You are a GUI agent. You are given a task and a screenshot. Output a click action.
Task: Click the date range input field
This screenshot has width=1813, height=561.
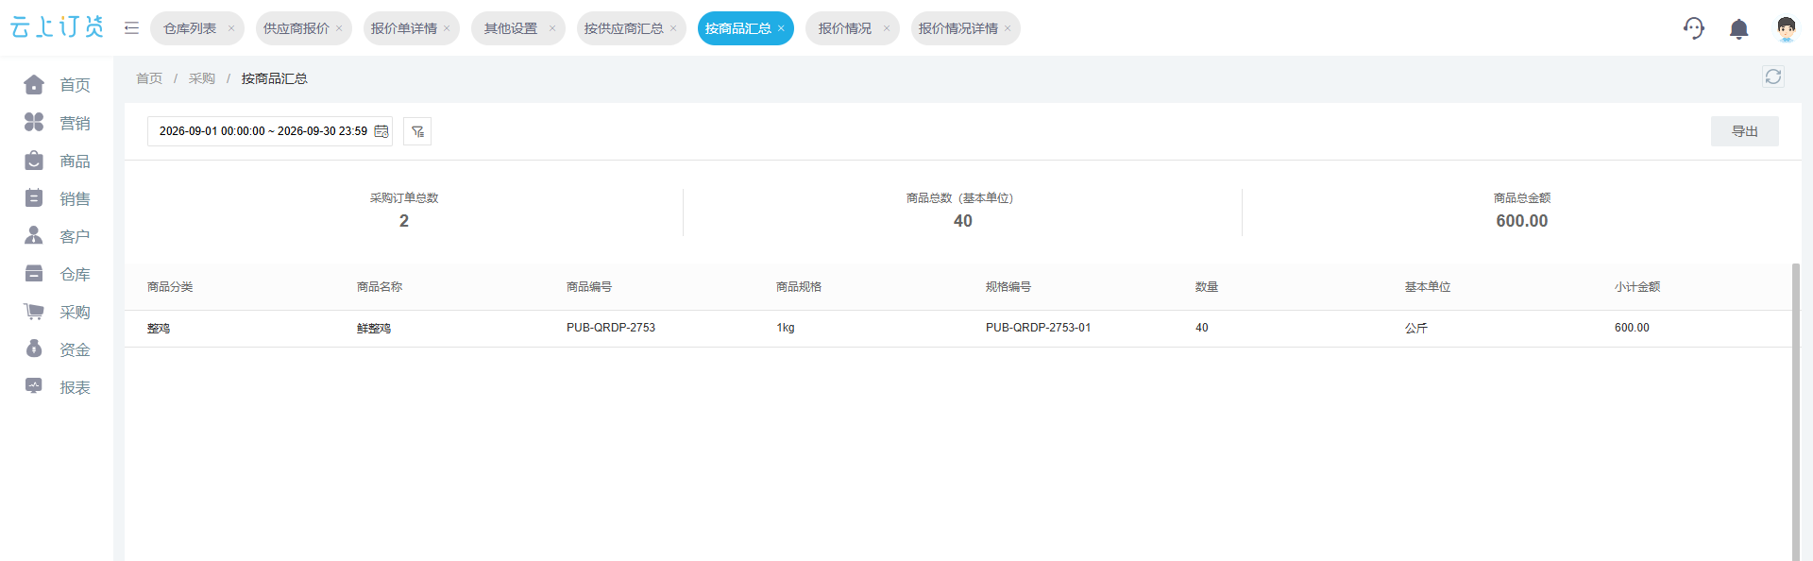[x=270, y=131]
